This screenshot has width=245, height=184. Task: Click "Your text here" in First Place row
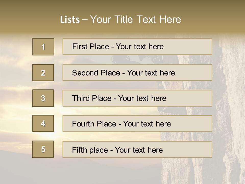point(140,47)
